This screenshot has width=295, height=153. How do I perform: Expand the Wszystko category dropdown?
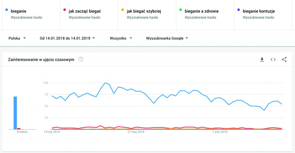click(121, 38)
